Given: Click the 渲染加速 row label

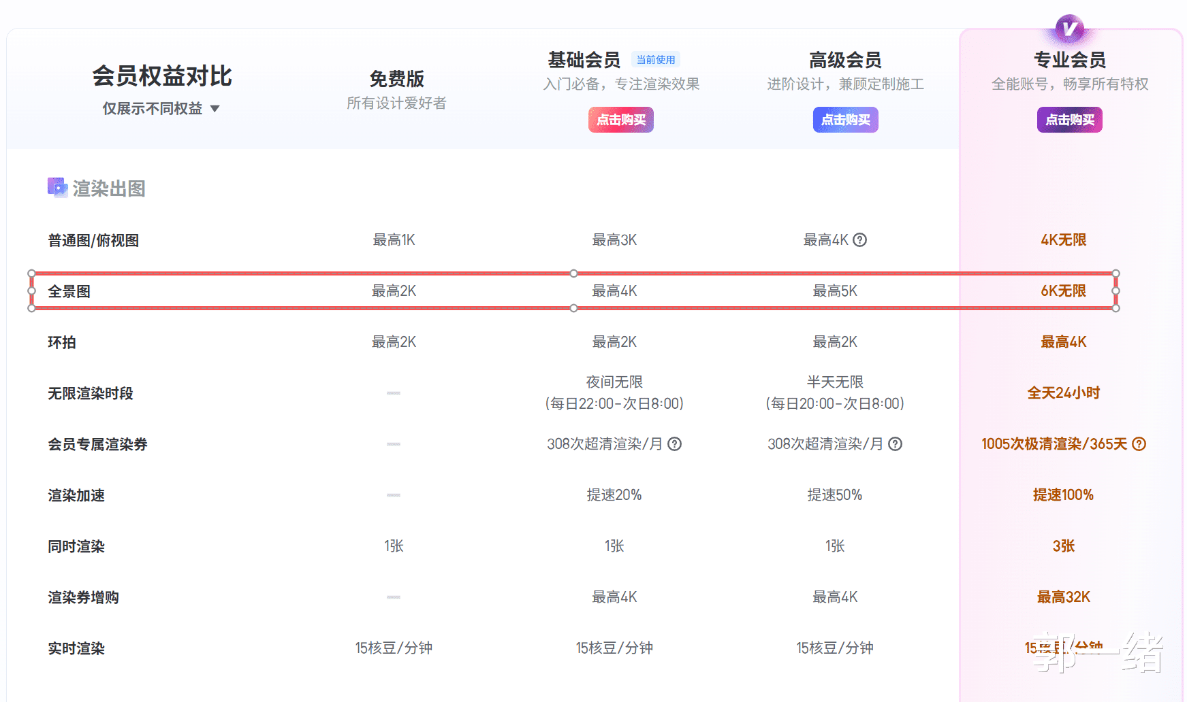Looking at the screenshot, I should pyautogui.click(x=76, y=495).
